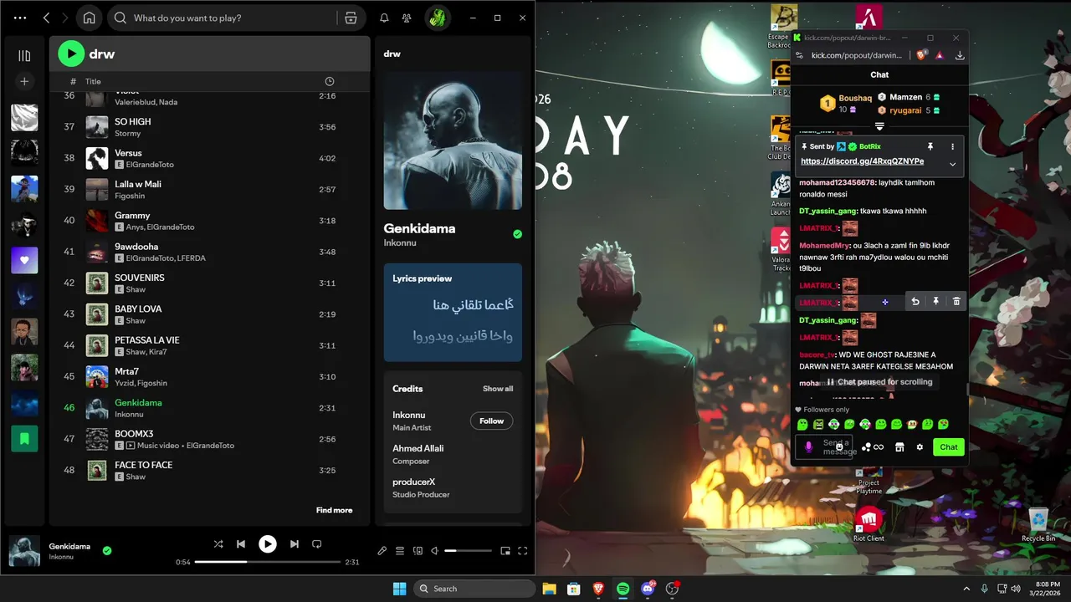Image resolution: width=1071 pixels, height=602 pixels.
Task: Open the three-dot Spotify app menu
Action: coord(20,18)
